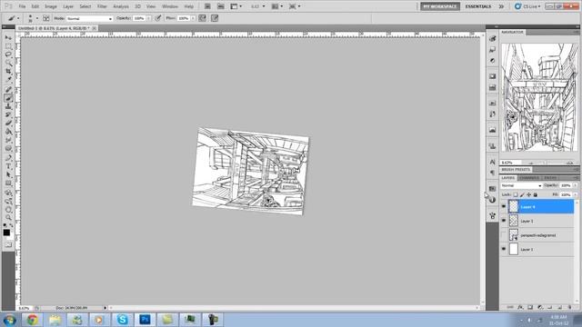Image resolution: width=582 pixels, height=327 pixels.
Task: Toggle lock transparent pixels
Action: 516,194
